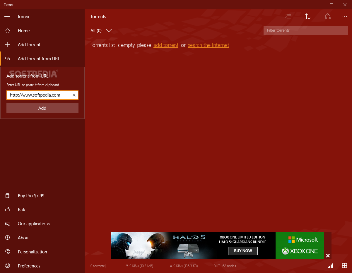Open the hamburger navigation menu
The height and width of the screenshot is (273, 352).
(x=7, y=17)
